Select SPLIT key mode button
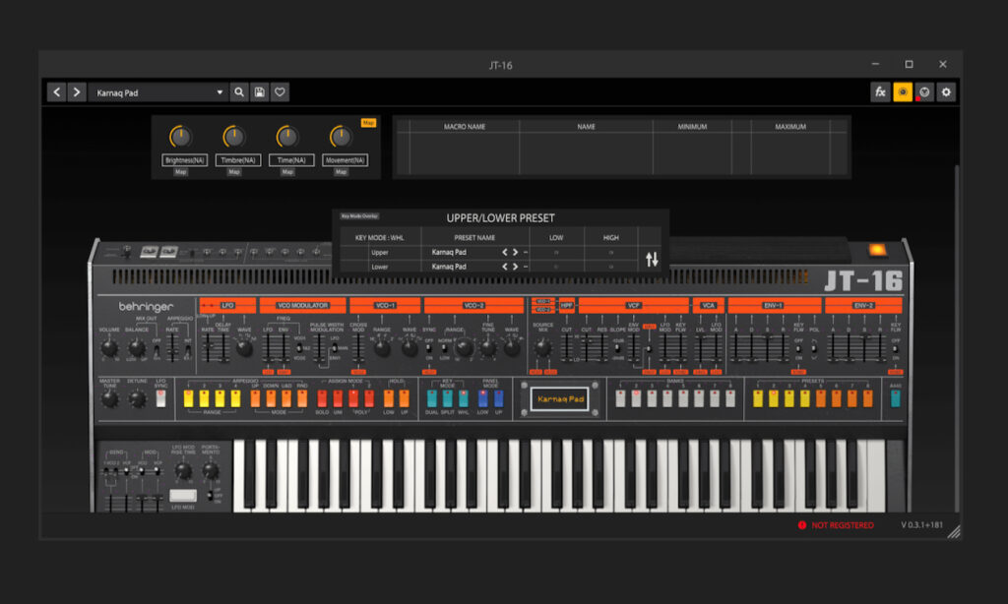This screenshot has height=604, width=1008. (448, 398)
